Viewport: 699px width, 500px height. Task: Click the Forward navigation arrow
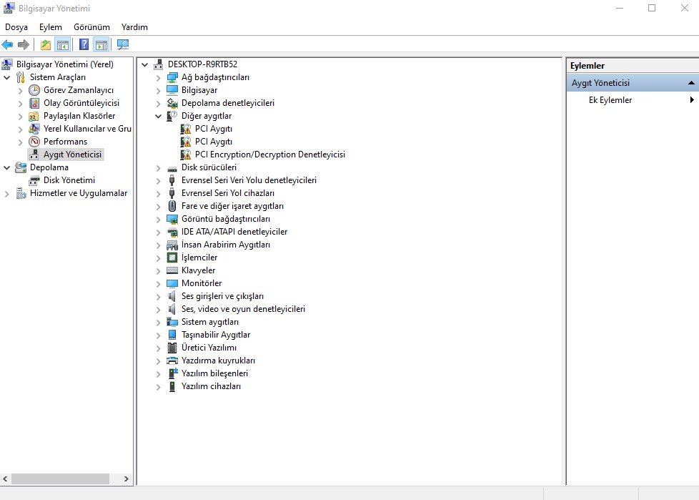[24, 44]
